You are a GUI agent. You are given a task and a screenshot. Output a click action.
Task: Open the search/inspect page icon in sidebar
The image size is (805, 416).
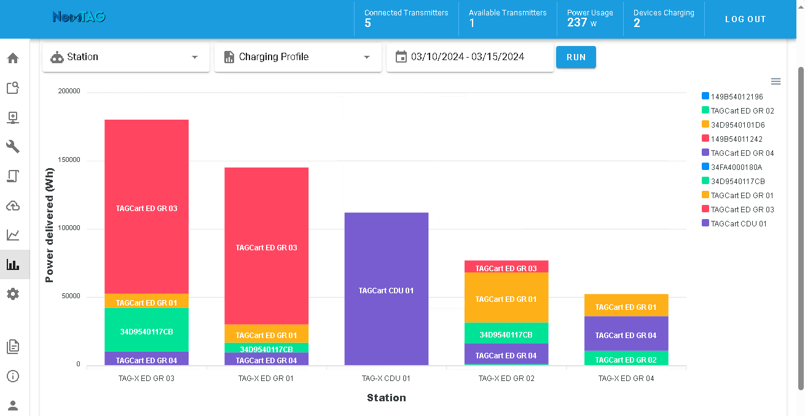[x=13, y=88]
